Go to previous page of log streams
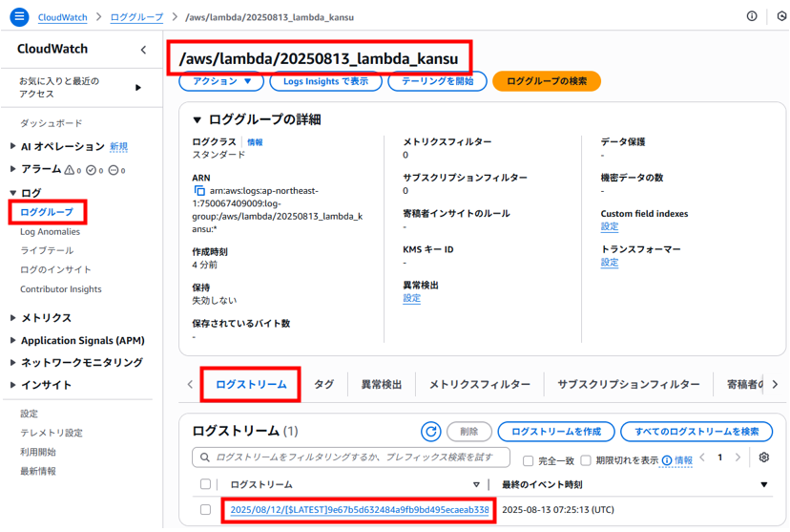Viewport: 790px width, 532px height. tap(702, 457)
